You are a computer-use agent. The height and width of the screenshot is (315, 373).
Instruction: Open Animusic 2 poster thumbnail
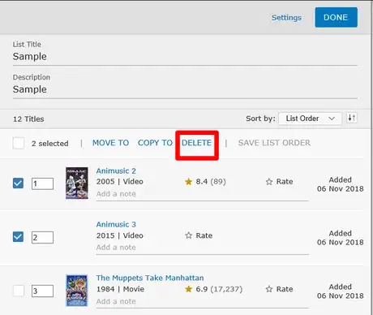(x=77, y=183)
